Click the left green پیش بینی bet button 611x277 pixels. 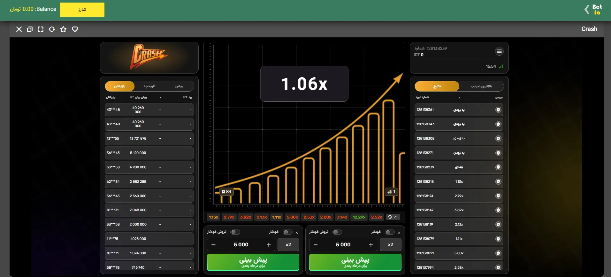(253, 262)
